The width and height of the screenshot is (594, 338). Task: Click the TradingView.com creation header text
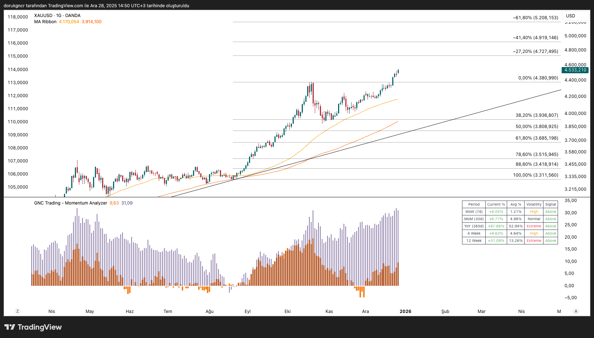(x=96, y=6)
